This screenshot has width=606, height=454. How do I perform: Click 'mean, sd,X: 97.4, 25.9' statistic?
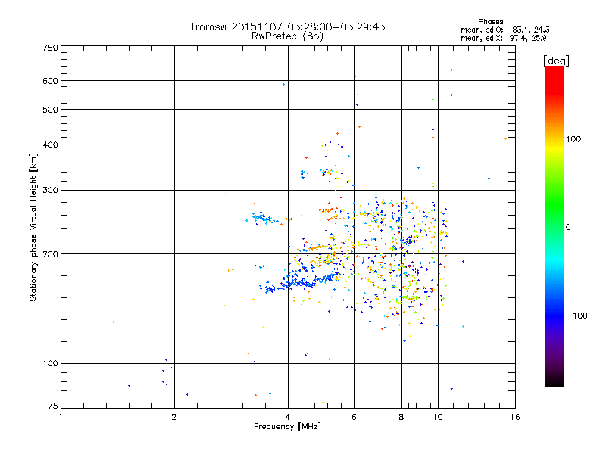(x=503, y=39)
